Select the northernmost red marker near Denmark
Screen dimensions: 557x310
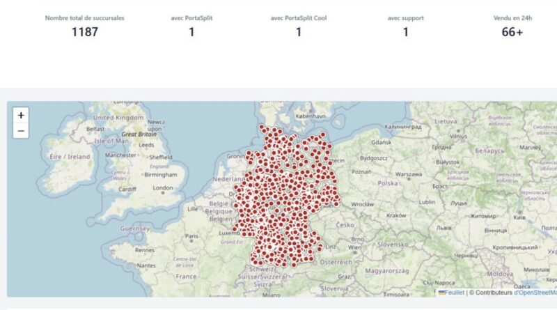[262, 127]
